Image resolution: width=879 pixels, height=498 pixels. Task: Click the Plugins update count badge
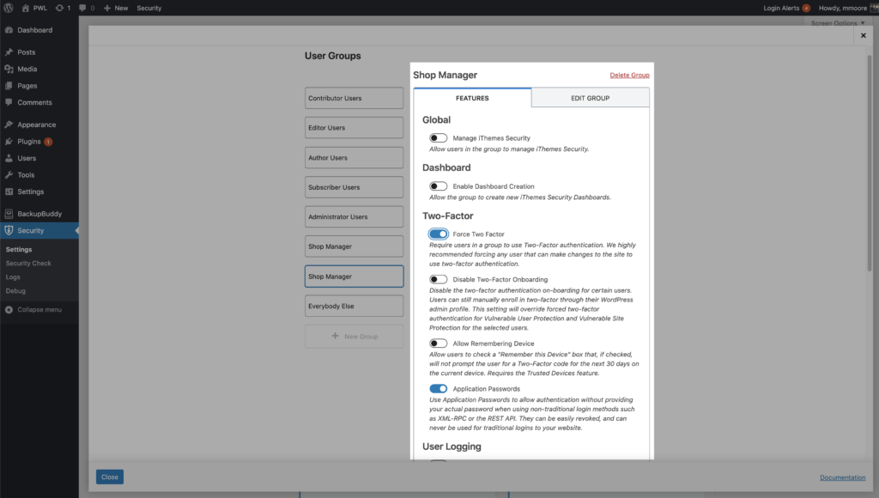pyautogui.click(x=48, y=142)
